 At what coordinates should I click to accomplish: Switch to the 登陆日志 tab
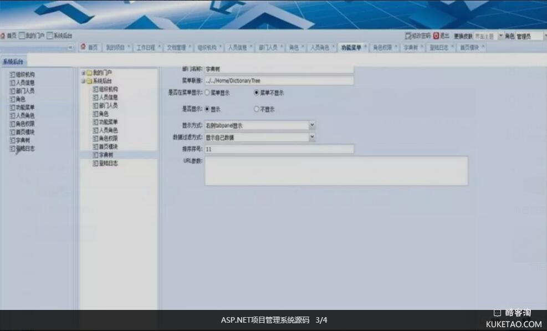pos(441,48)
